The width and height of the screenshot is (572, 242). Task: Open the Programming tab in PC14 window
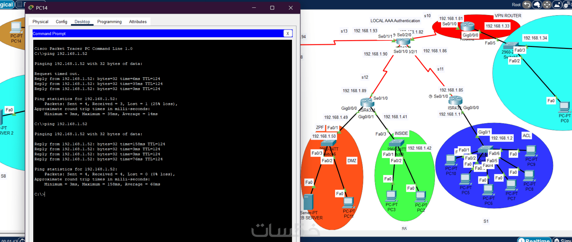pos(109,22)
